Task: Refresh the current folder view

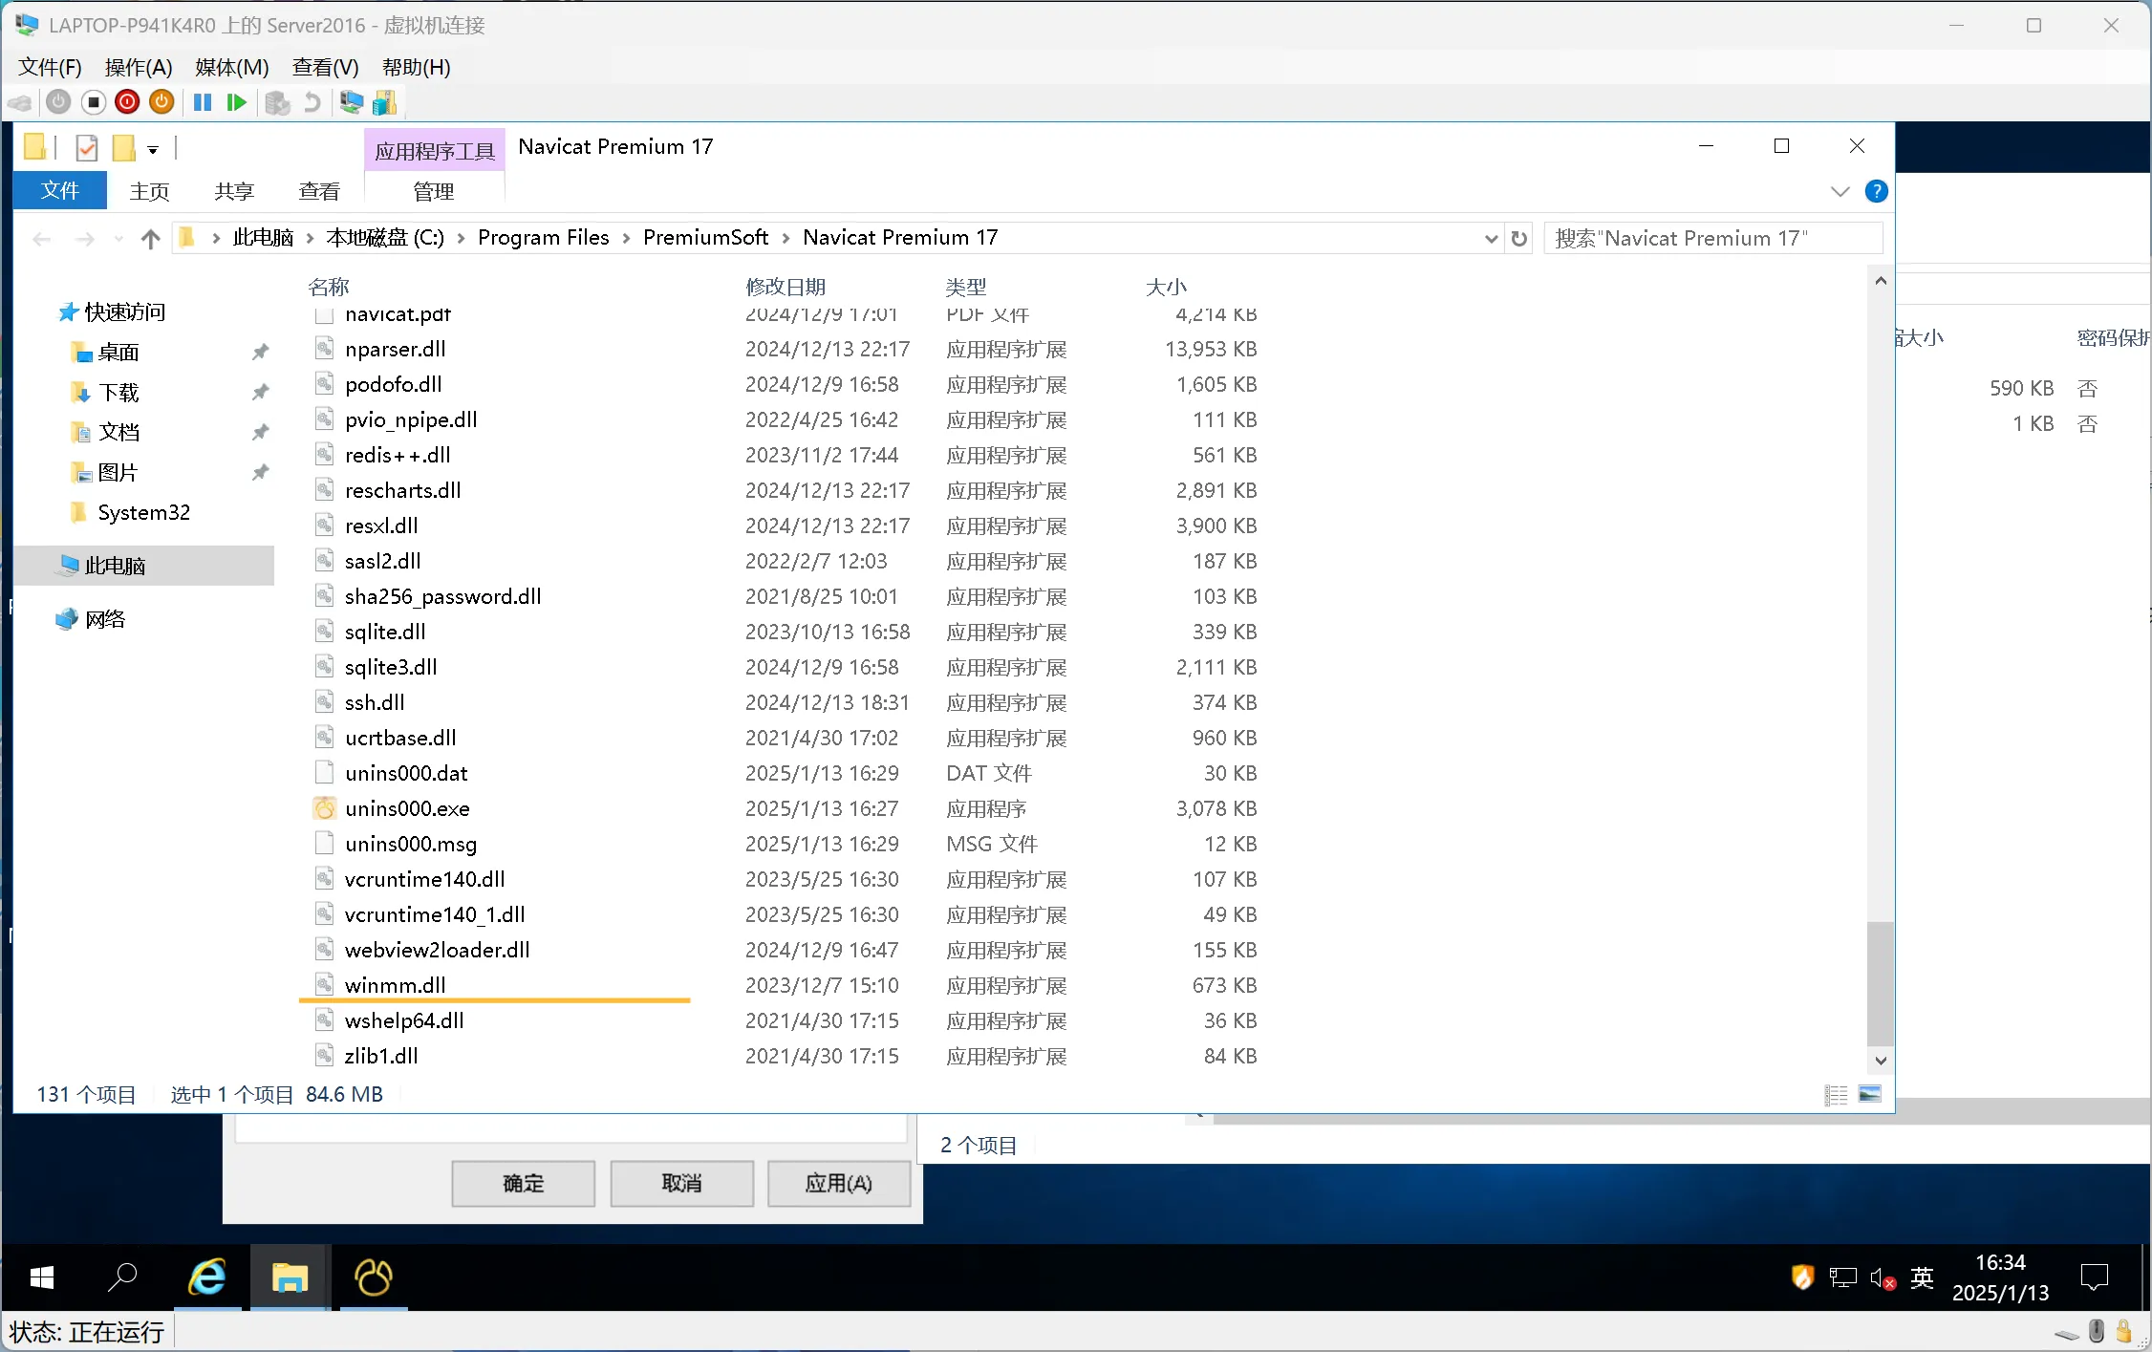Action: click(1519, 238)
